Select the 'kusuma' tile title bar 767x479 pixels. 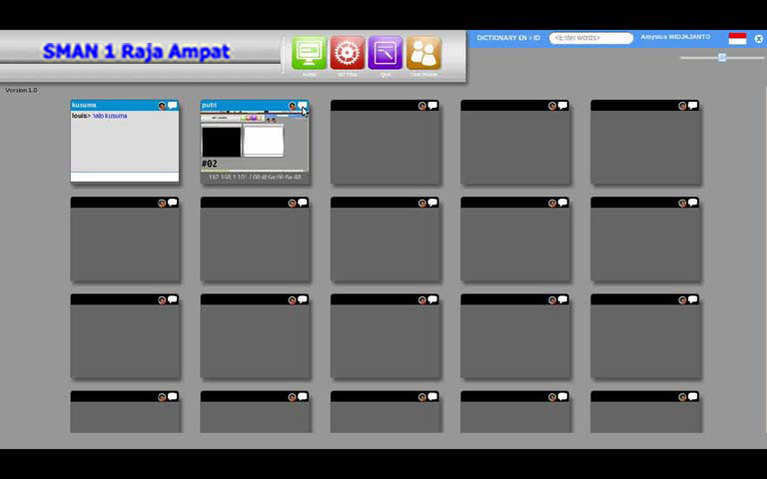(x=125, y=105)
